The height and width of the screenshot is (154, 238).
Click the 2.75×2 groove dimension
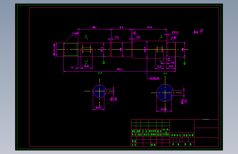coord(175,32)
